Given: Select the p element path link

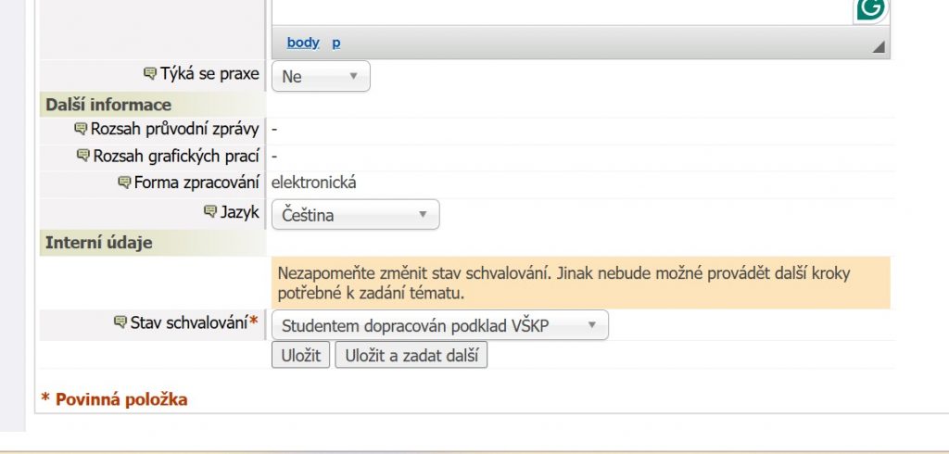Looking at the screenshot, I should [336, 43].
